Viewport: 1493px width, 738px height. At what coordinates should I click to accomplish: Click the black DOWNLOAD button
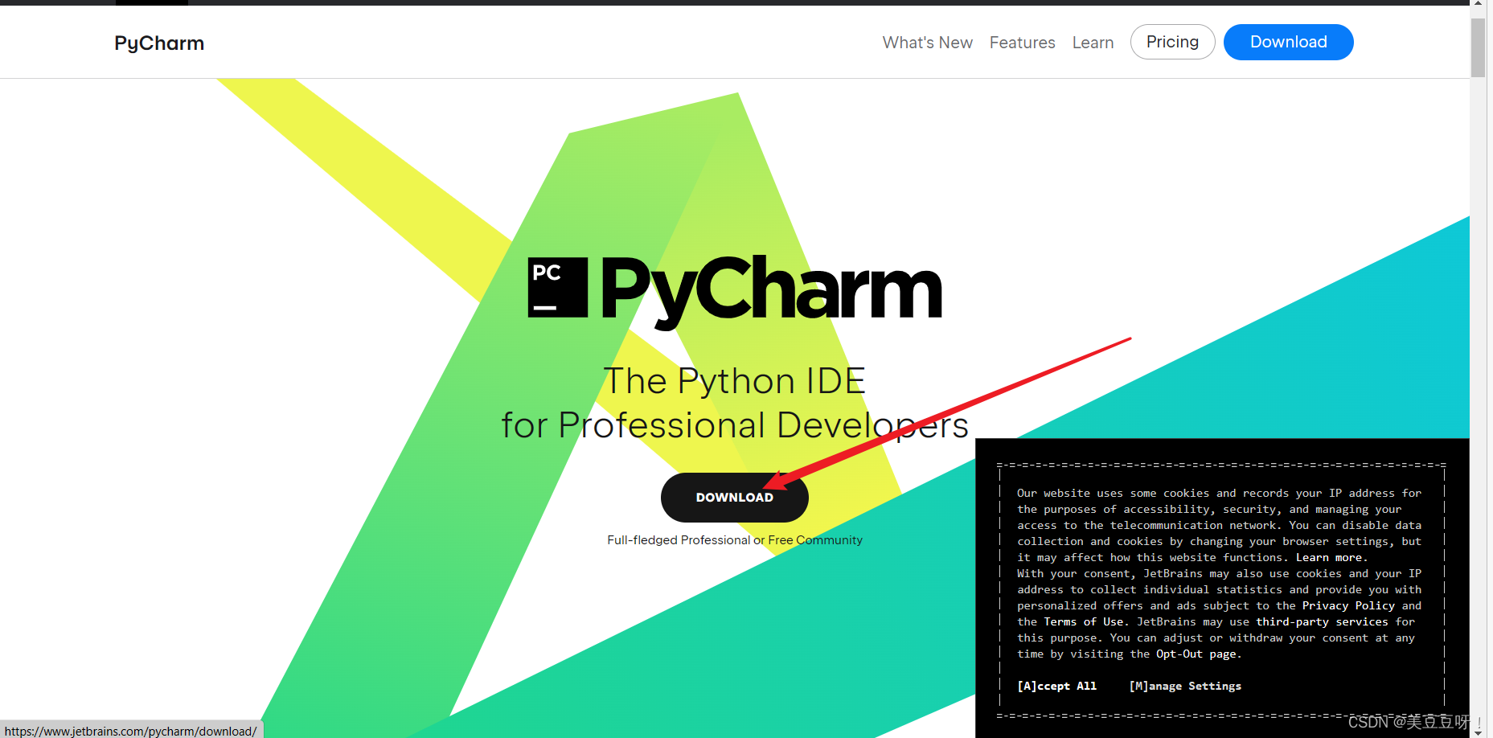click(734, 498)
